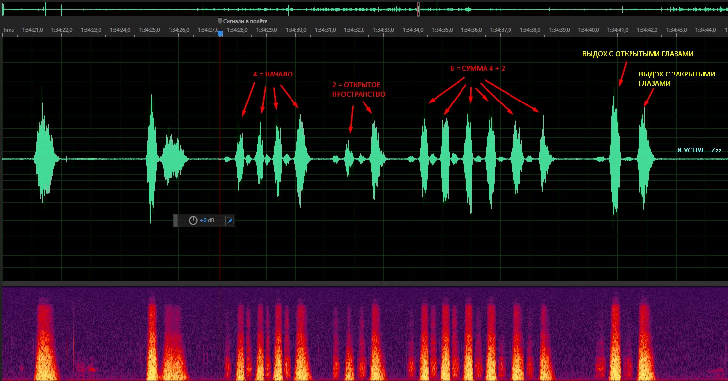Screen dimensions: 728x381
Task: Click ruler at 1:34:38,0
Action: click(530, 30)
